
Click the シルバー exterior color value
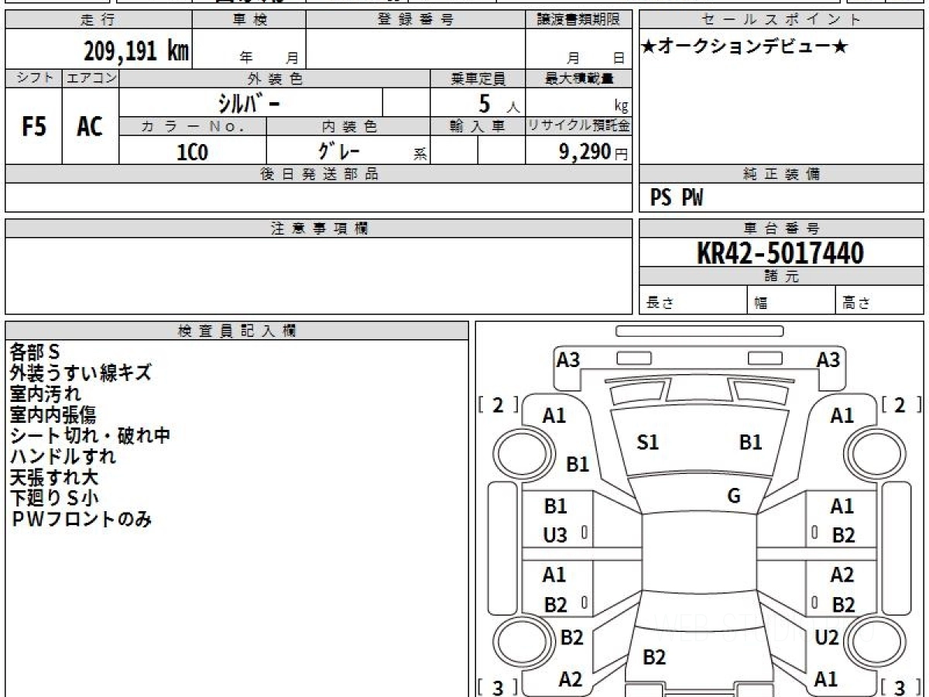coord(248,103)
